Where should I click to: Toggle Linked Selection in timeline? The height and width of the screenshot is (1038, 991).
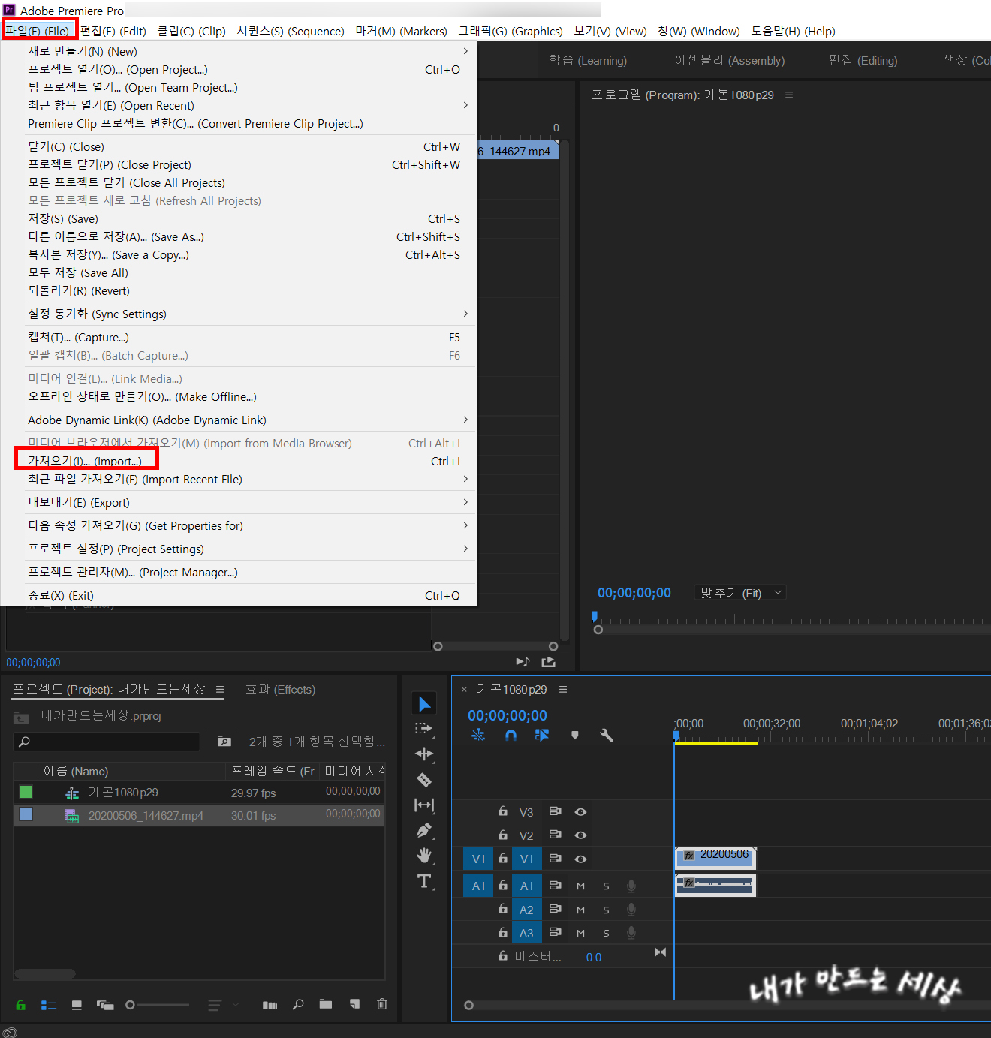click(542, 736)
